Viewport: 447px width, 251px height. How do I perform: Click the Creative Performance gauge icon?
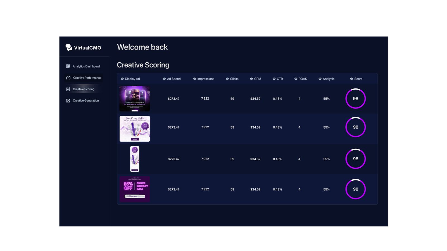tap(68, 78)
